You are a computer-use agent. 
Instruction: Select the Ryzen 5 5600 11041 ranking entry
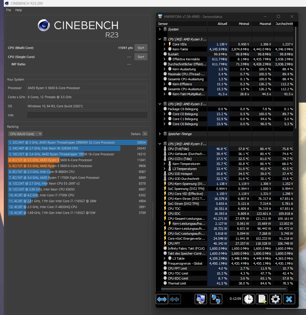[78, 160]
